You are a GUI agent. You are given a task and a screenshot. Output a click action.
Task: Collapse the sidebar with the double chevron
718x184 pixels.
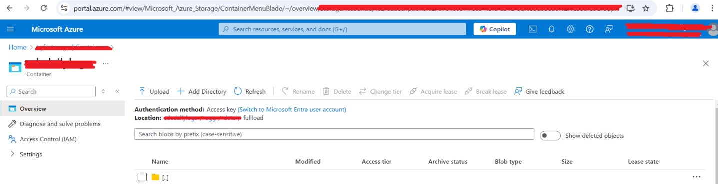click(x=117, y=91)
